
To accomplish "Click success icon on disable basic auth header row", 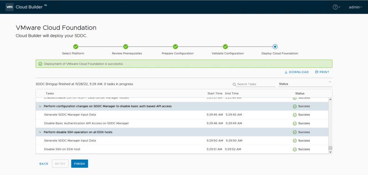I will tap(295, 107).
